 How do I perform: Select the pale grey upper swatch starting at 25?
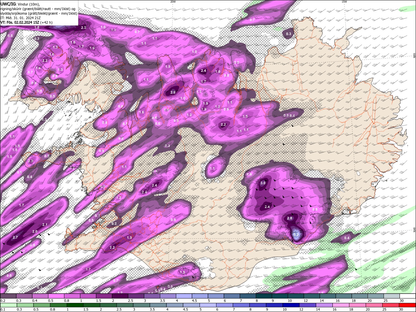point(392,296)
